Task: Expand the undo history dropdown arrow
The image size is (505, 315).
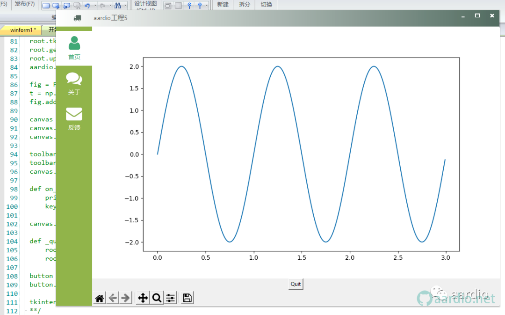Action: [95, 6]
